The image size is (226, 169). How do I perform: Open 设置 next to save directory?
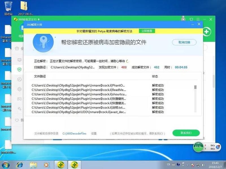click(94, 133)
